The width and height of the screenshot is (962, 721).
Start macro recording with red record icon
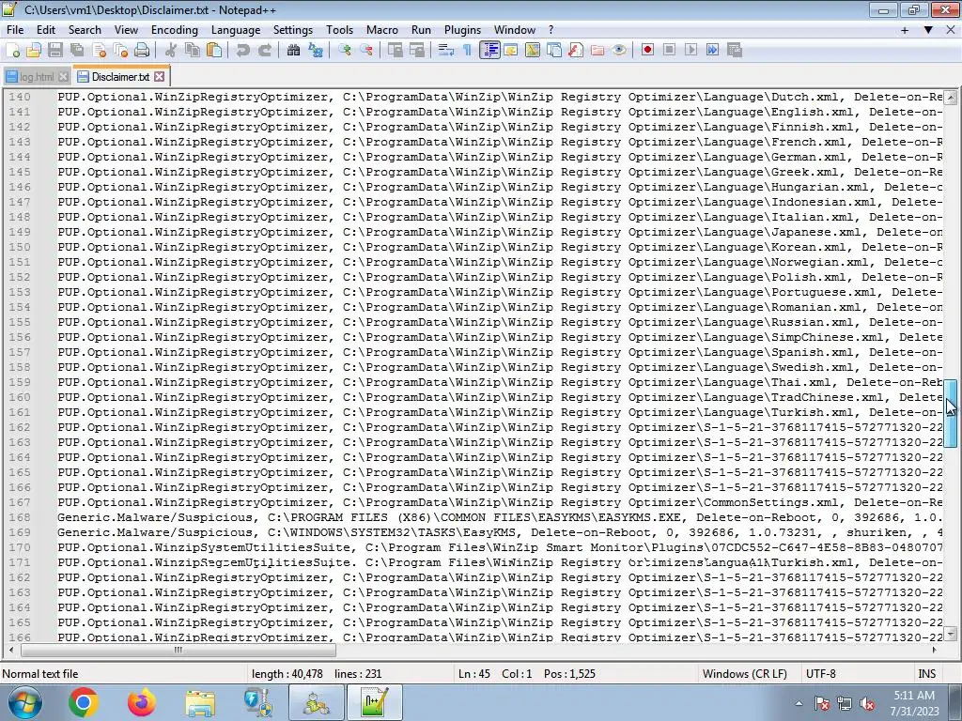(x=648, y=51)
